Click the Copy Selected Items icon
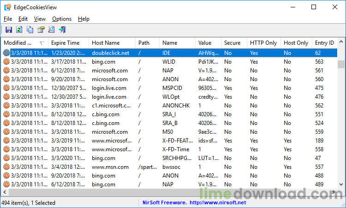The image size is (346, 208). (x=30, y=30)
